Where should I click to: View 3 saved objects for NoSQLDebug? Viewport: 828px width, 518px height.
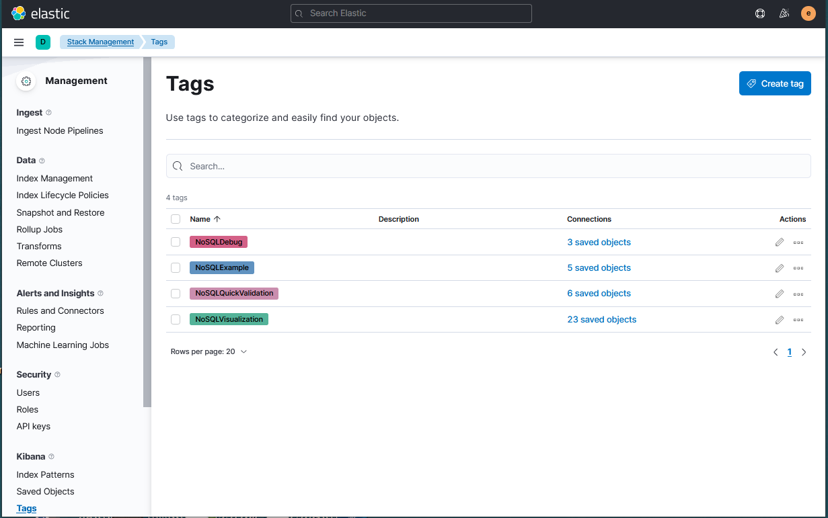point(599,243)
